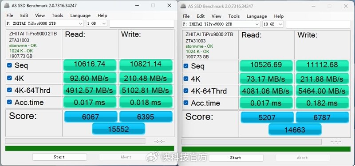The height and width of the screenshot is (166, 355).
Task: Click total score 15552
Action: pyautogui.click(x=118, y=128)
